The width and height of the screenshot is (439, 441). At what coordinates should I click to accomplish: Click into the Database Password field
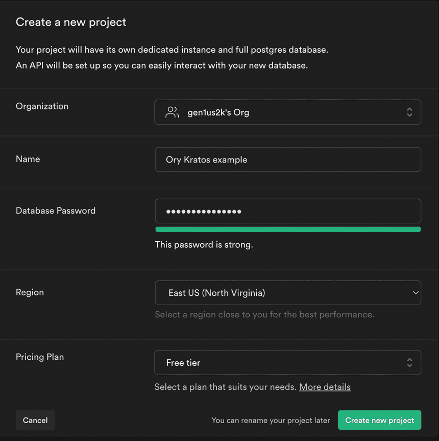pyautogui.click(x=287, y=211)
